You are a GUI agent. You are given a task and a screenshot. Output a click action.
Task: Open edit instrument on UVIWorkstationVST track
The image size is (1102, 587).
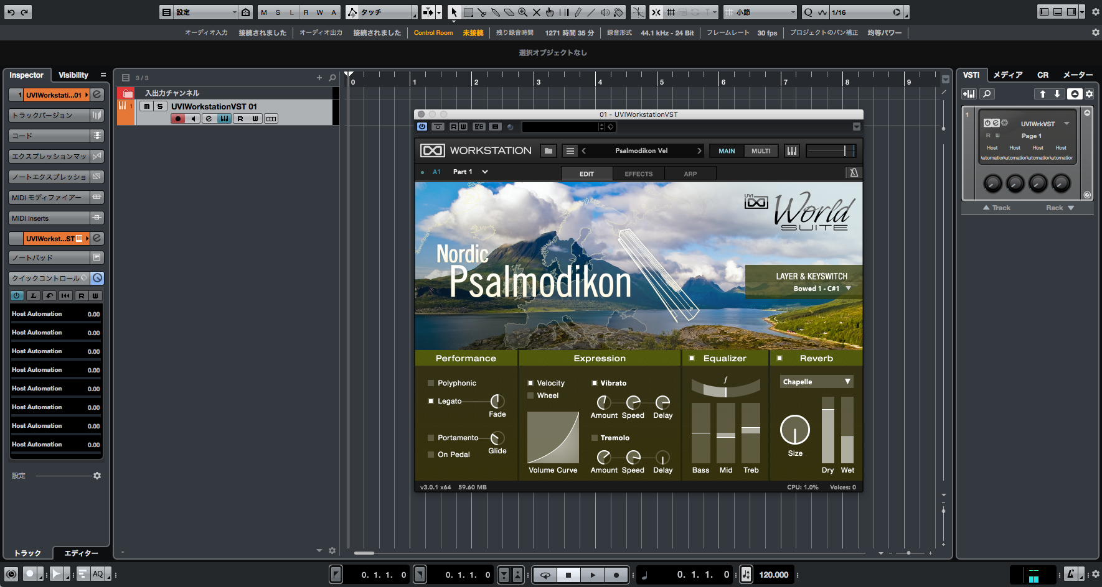(209, 119)
